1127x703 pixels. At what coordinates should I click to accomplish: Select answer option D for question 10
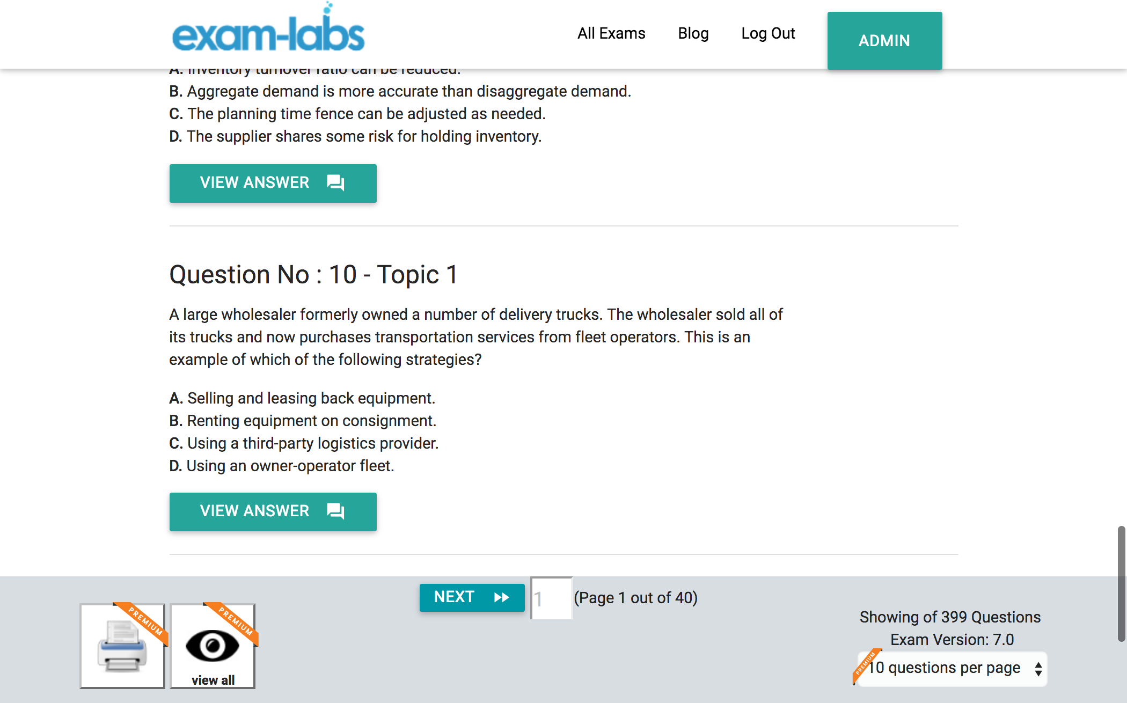282,466
